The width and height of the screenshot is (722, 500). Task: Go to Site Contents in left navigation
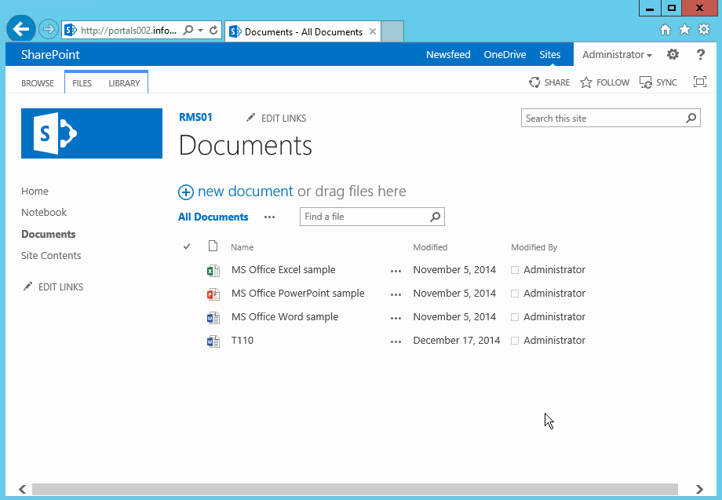pyautogui.click(x=51, y=256)
